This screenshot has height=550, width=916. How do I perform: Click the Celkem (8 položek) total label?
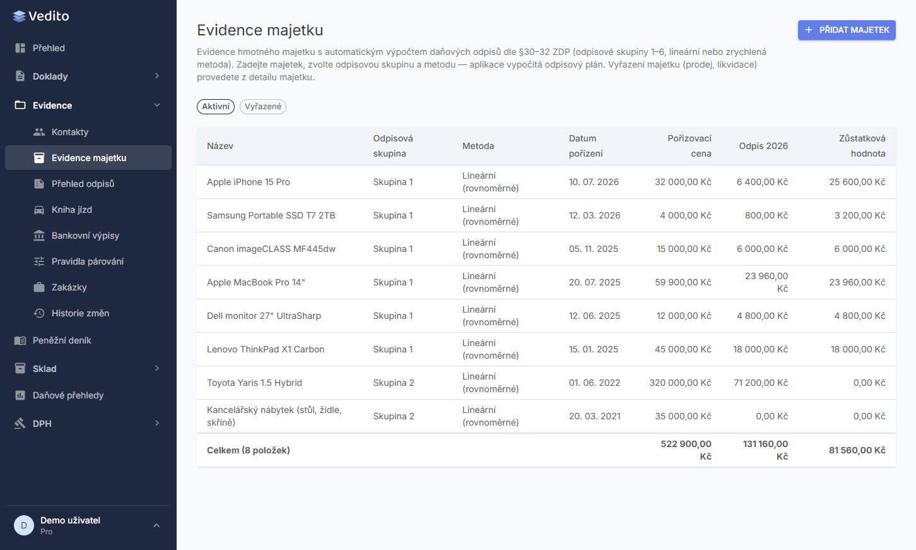tap(249, 450)
